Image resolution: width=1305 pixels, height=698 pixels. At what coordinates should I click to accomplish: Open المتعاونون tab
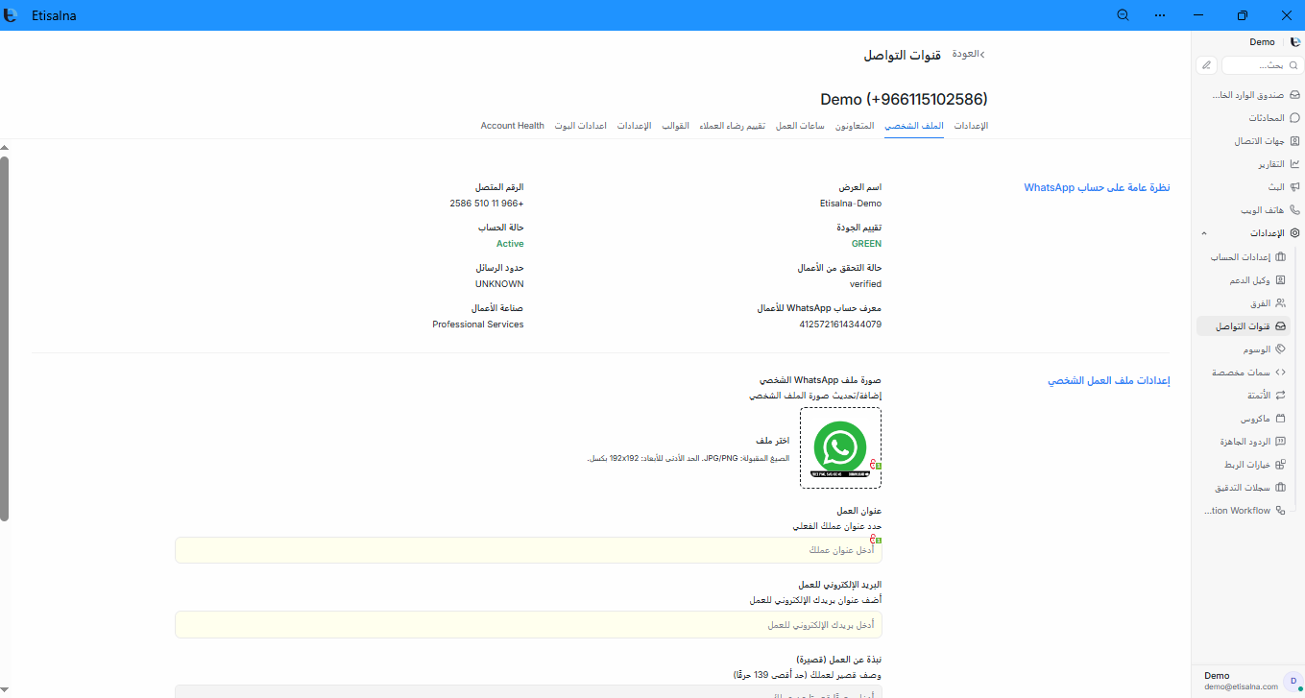pyautogui.click(x=855, y=126)
